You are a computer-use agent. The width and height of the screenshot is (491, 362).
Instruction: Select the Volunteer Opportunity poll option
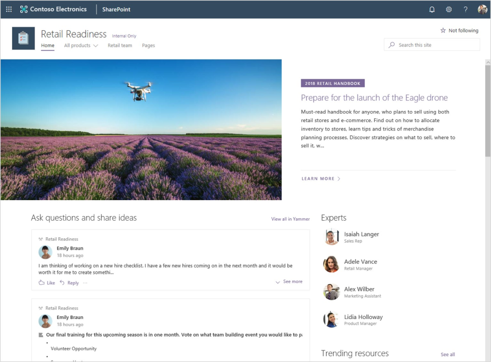click(x=74, y=349)
